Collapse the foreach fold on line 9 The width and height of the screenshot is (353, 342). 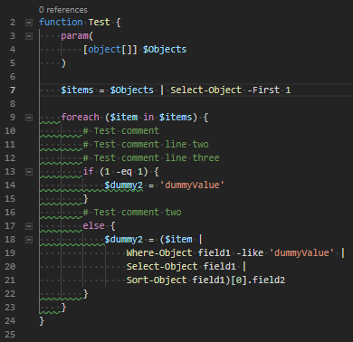pyautogui.click(x=29, y=118)
